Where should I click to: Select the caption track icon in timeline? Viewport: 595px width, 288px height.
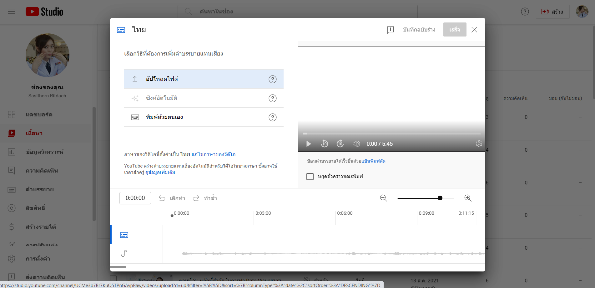tap(124, 235)
